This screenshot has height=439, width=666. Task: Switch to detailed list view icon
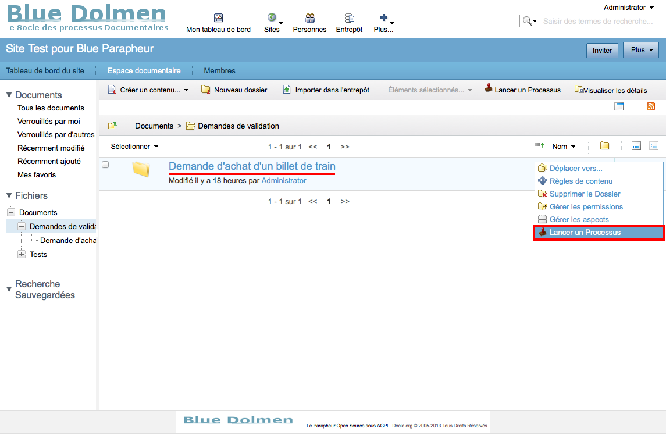click(654, 146)
